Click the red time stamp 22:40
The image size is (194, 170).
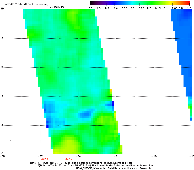click(69, 159)
